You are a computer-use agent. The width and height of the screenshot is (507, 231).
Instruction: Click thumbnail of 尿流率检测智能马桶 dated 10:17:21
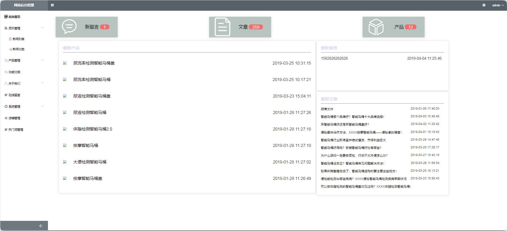65,79
